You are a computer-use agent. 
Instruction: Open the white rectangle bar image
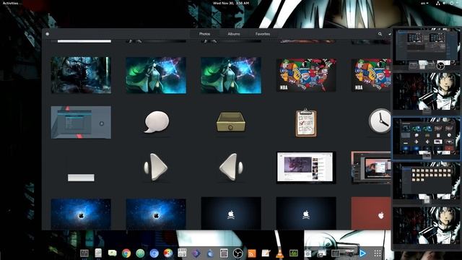[x=81, y=178]
